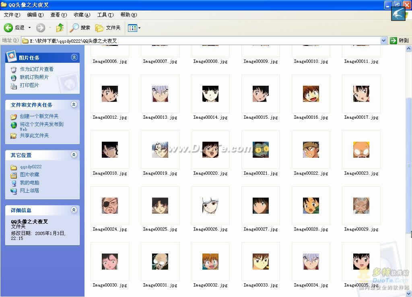Open the qqzdy0222 folder link
The height and width of the screenshot is (297, 412).
31,167
